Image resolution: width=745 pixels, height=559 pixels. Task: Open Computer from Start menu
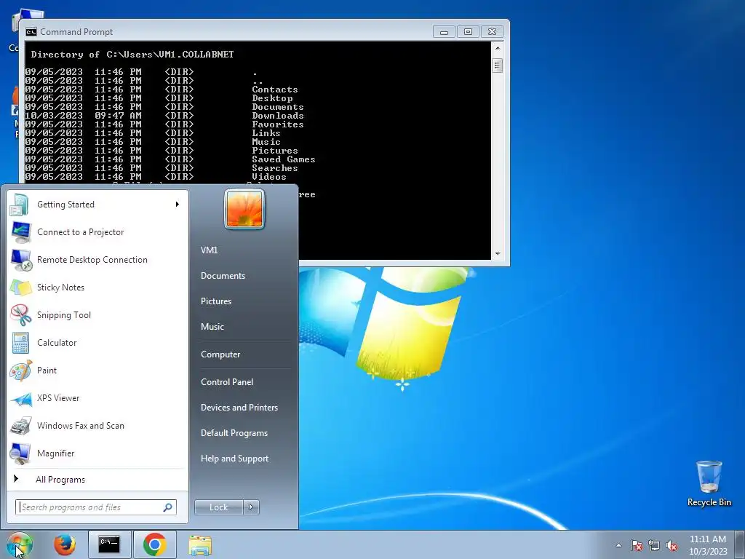click(220, 354)
